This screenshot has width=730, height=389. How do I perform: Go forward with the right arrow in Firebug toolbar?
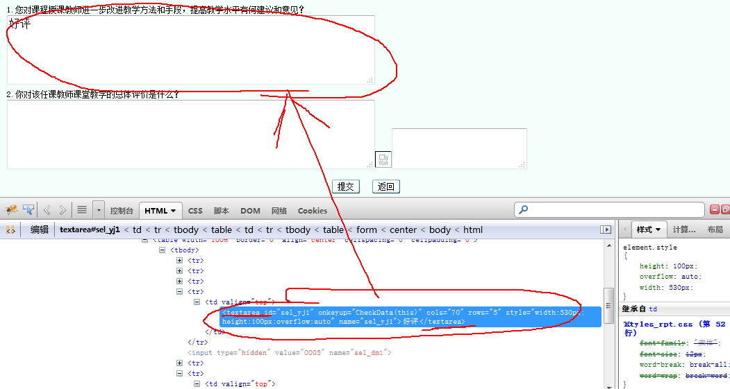pyautogui.click(x=63, y=210)
